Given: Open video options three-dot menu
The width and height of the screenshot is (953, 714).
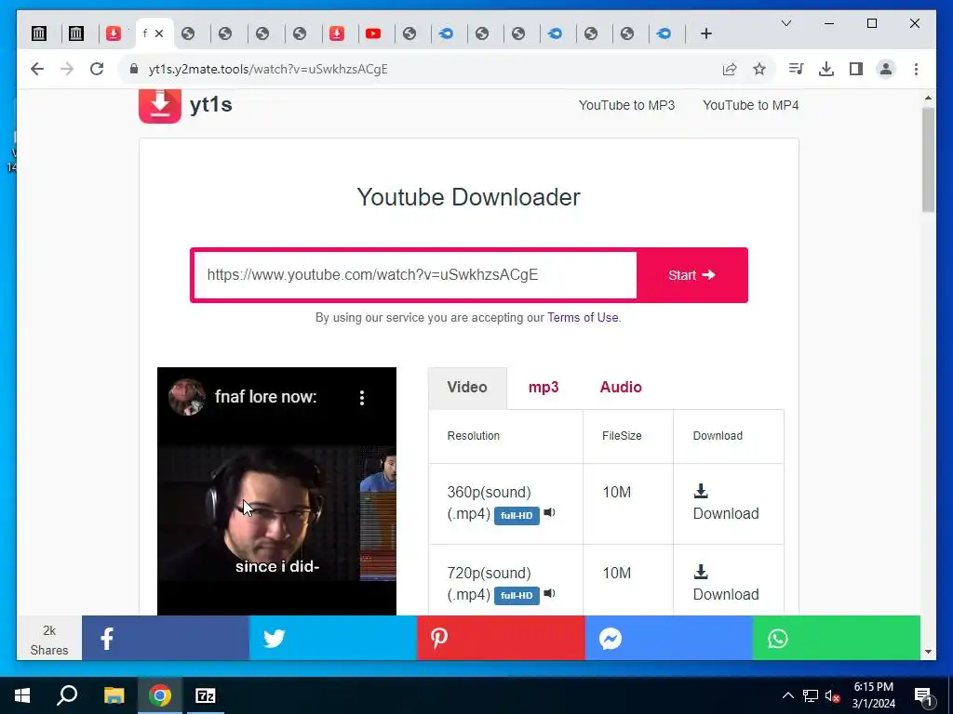Looking at the screenshot, I should (362, 398).
